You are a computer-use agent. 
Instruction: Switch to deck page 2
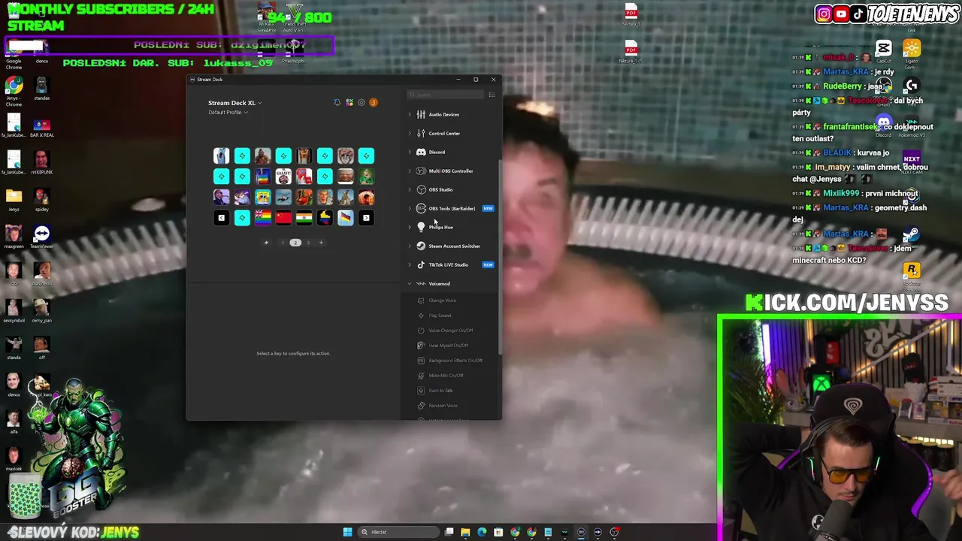point(295,243)
